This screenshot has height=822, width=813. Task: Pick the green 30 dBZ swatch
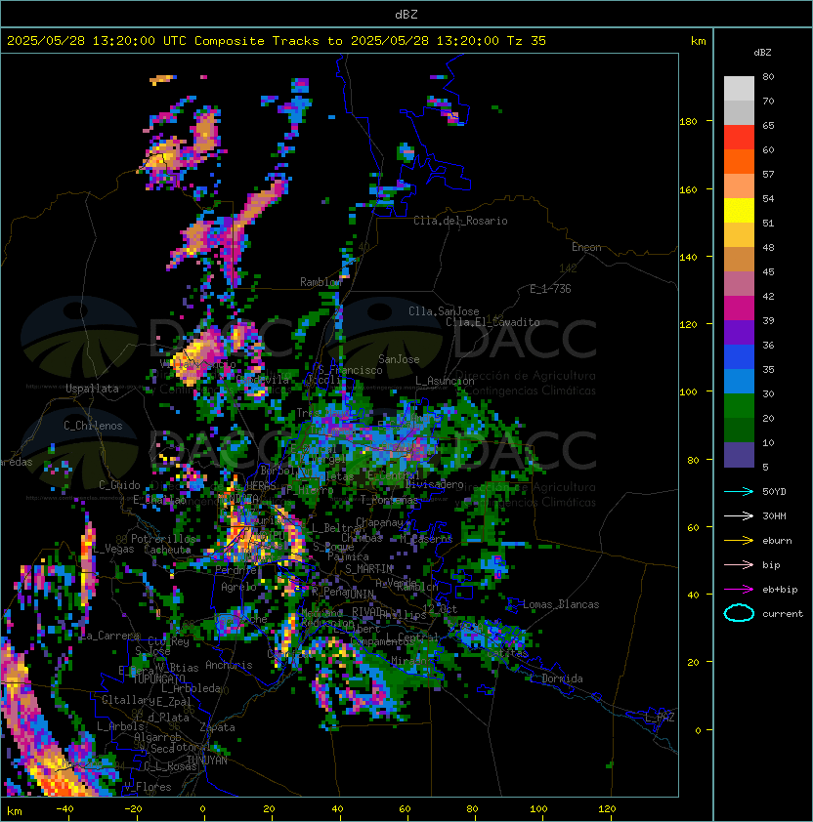click(x=739, y=406)
